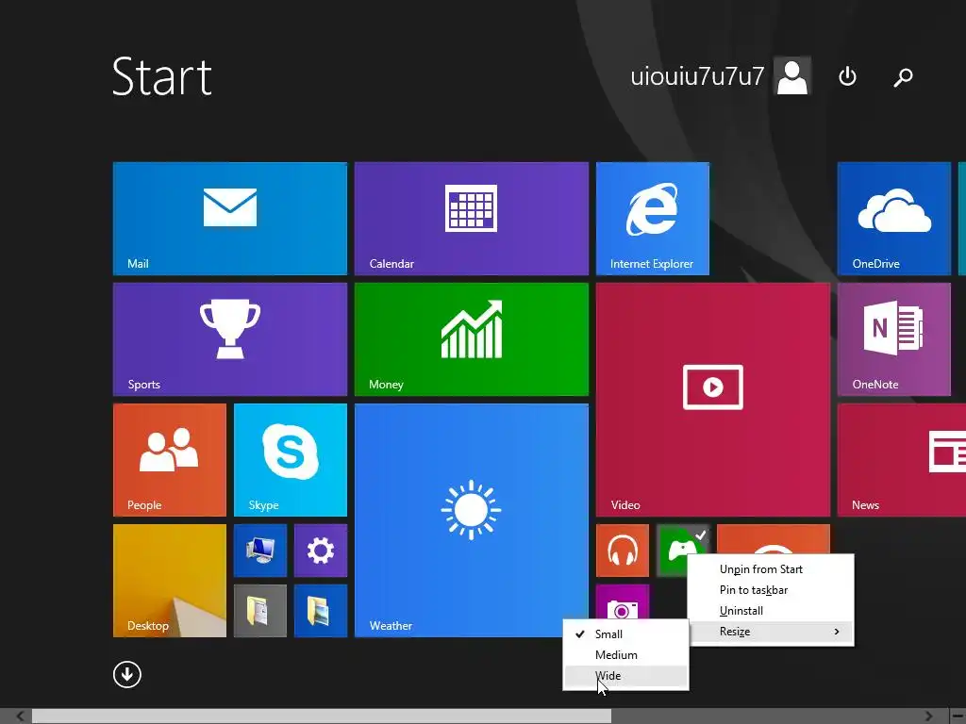Open the Music headphones tile
The image size is (966, 724).
[623, 551]
